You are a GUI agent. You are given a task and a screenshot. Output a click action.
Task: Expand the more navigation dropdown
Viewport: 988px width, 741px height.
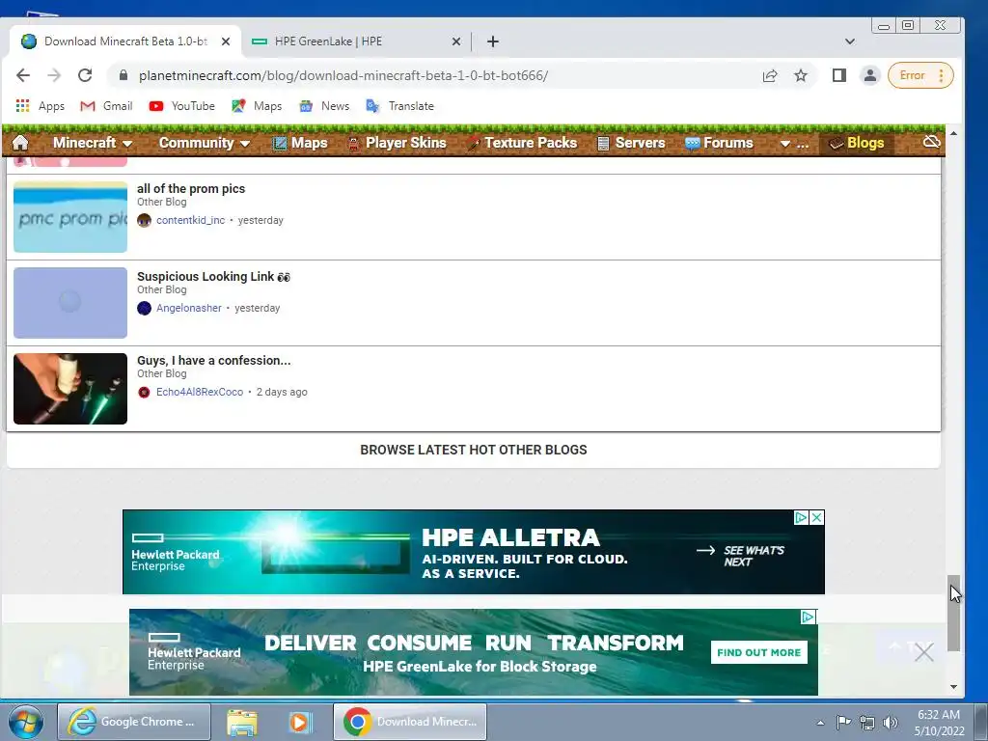794,144
